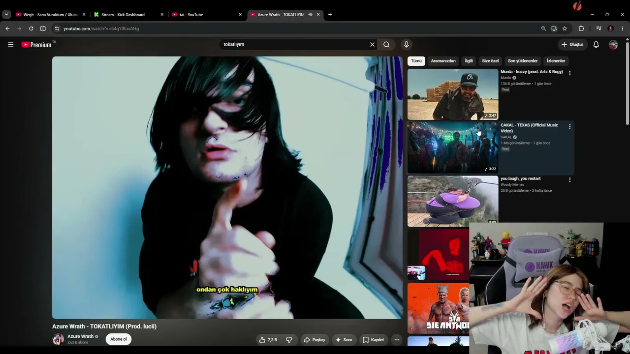
Task: Click the Soru ask button
Action: point(344,340)
